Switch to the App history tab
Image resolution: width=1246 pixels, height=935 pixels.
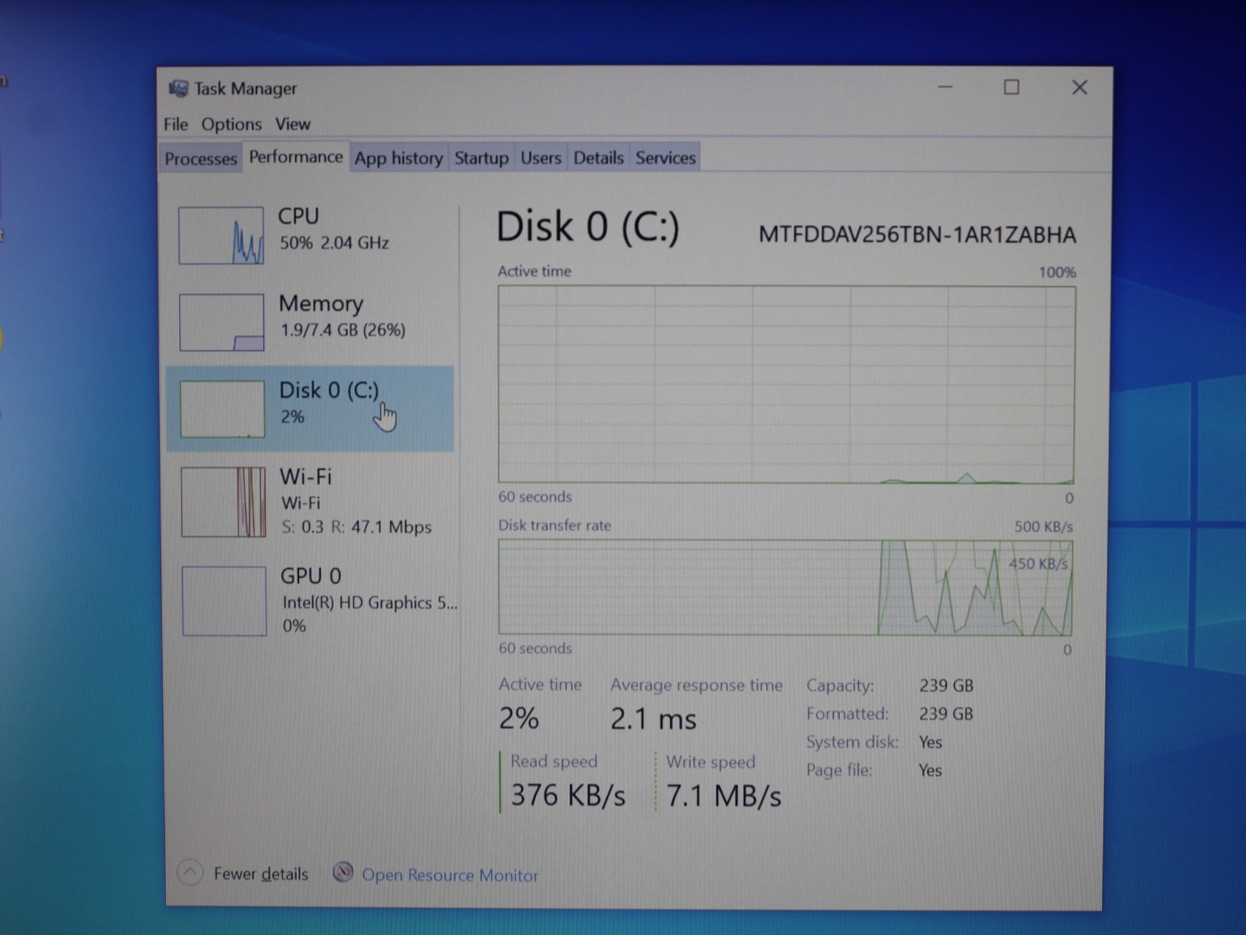pos(399,158)
